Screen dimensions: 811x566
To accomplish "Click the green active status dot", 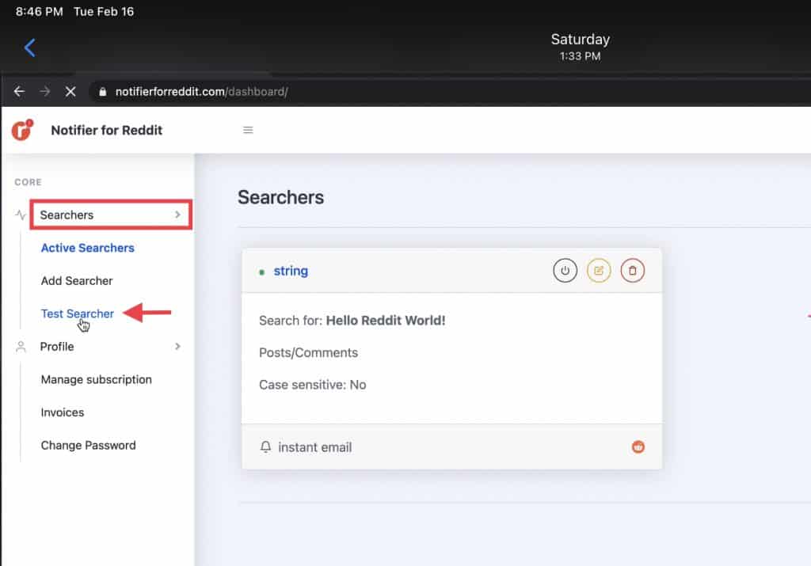I will [x=261, y=272].
